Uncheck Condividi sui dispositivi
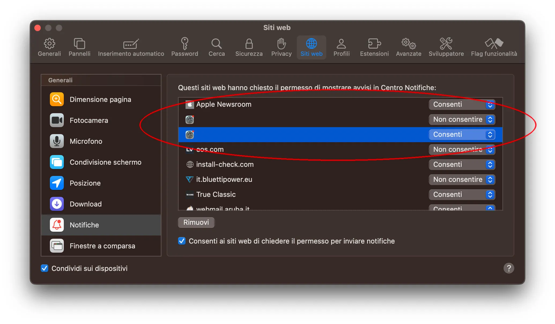 [45, 268]
